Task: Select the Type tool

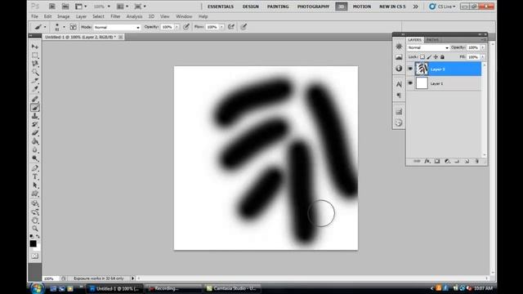Action: coord(34,176)
